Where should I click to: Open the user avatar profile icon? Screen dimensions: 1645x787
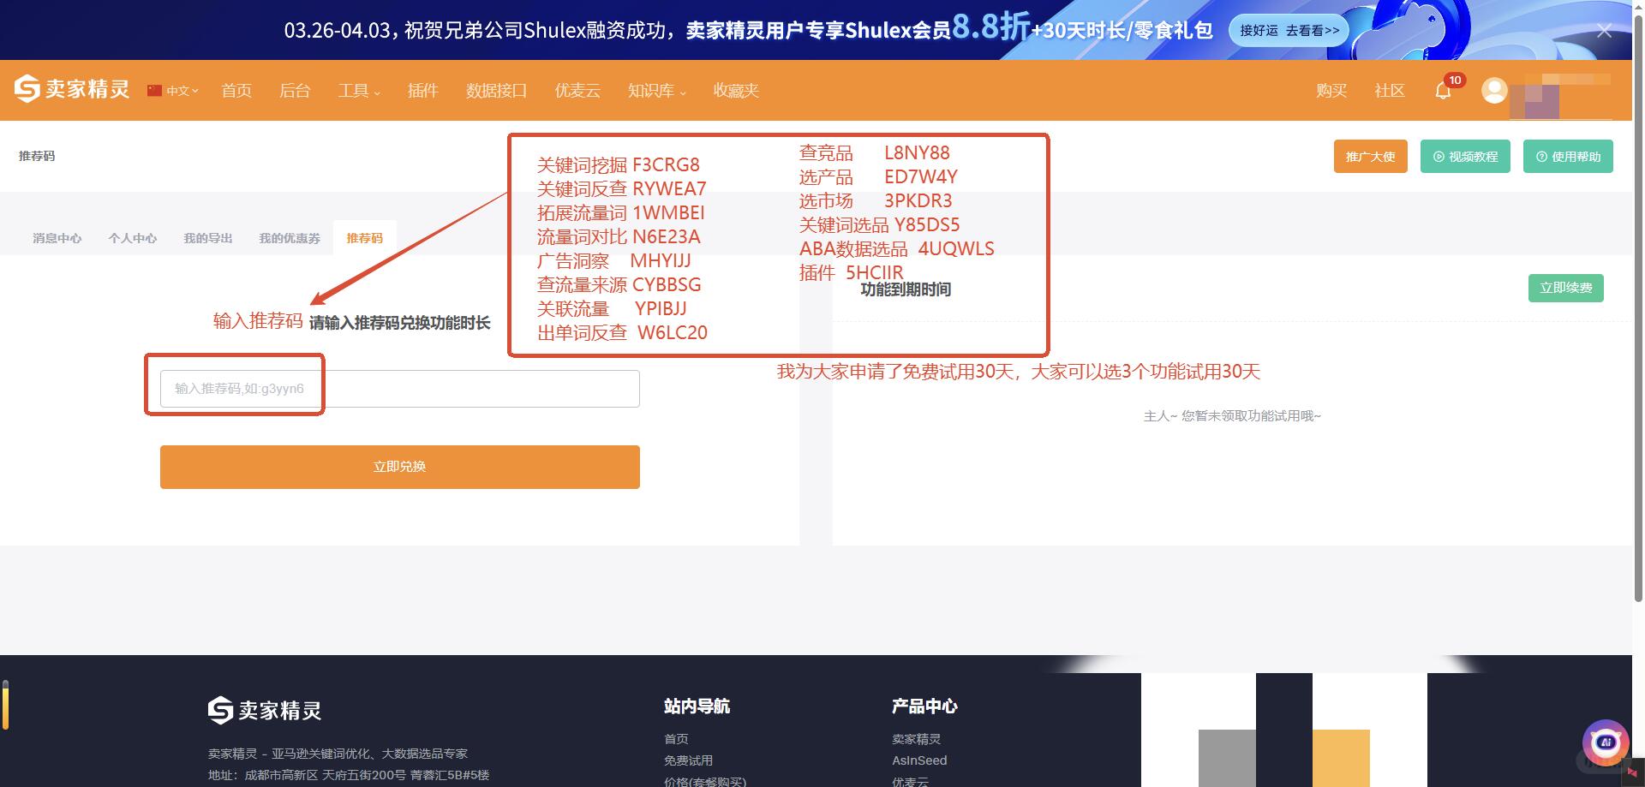click(1494, 91)
